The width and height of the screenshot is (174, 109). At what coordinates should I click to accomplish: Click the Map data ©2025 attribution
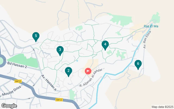click(163, 107)
